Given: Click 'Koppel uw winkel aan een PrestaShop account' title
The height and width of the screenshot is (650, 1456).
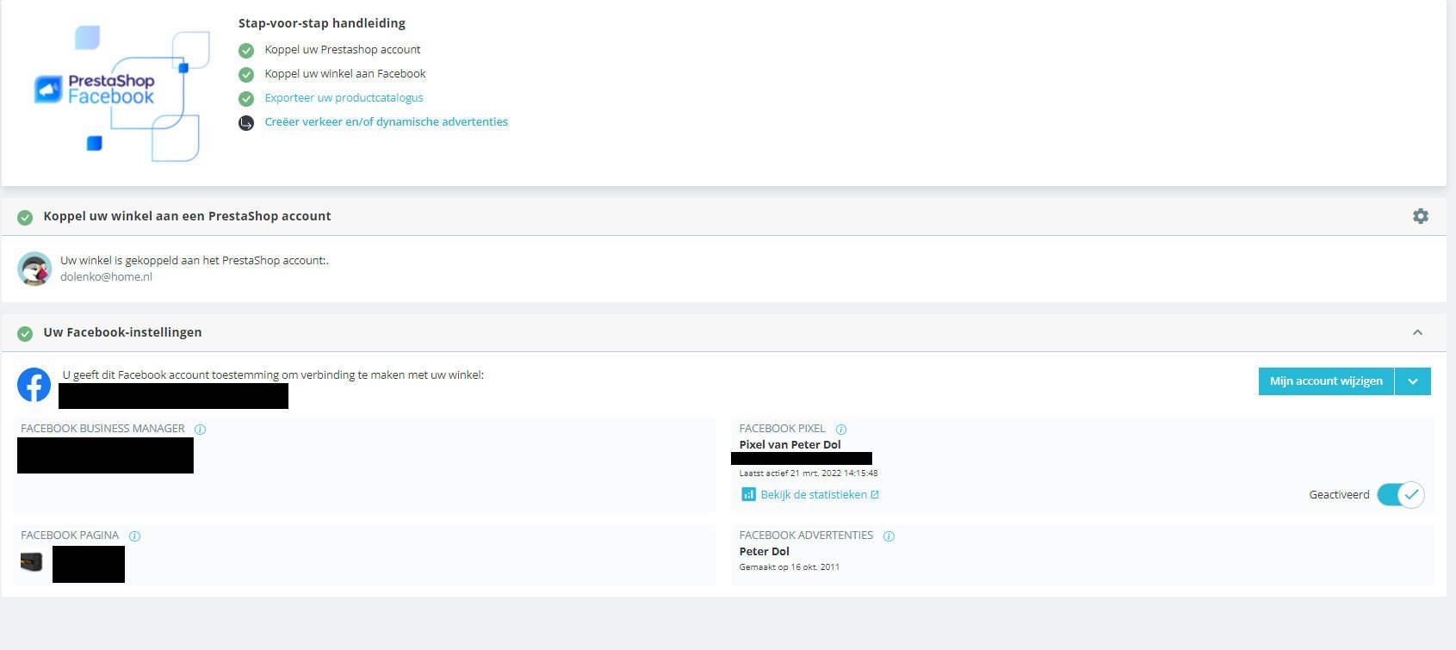Looking at the screenshot, I should (x=187, y=216).
